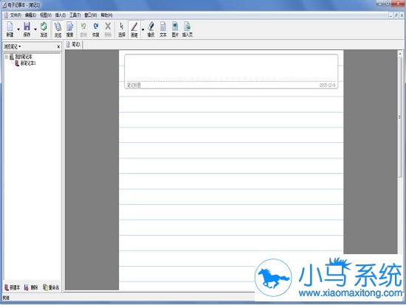The height and width of the screenshot is (305, 406).
Task: Activate the 选择 cursor selection tool
Action: 122,29
